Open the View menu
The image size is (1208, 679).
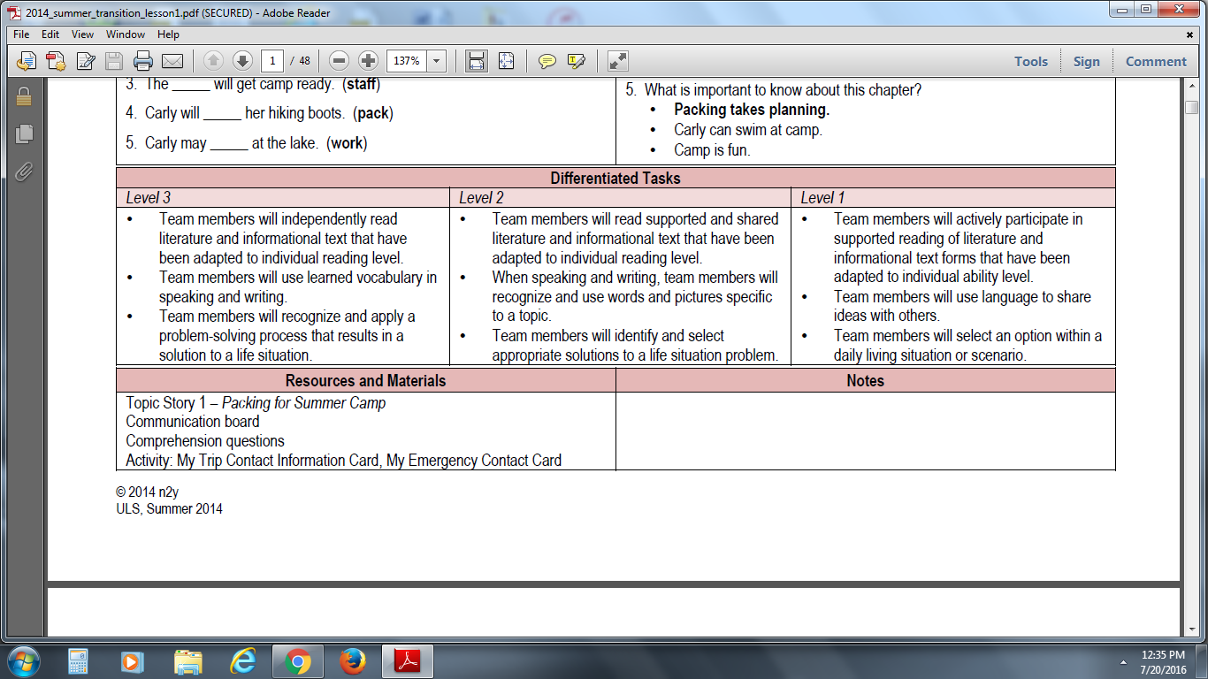click(82, 34)
